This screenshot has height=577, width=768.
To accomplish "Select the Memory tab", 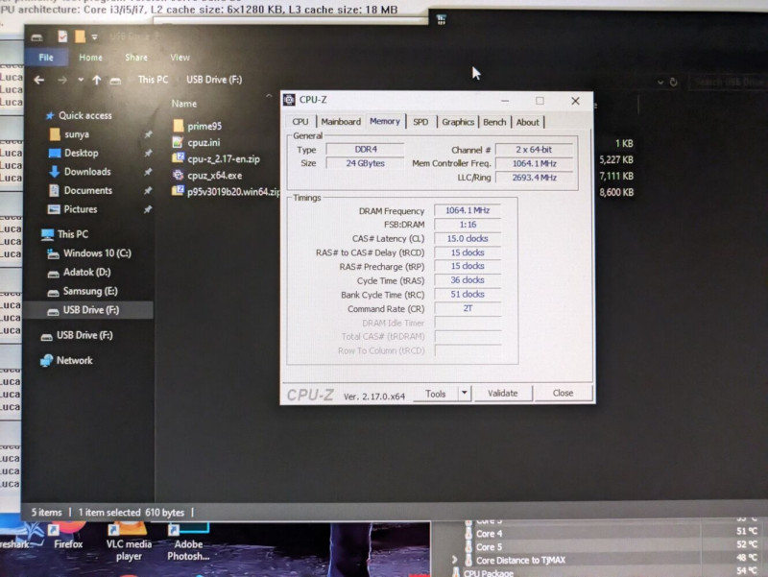I will pos(385,121).
